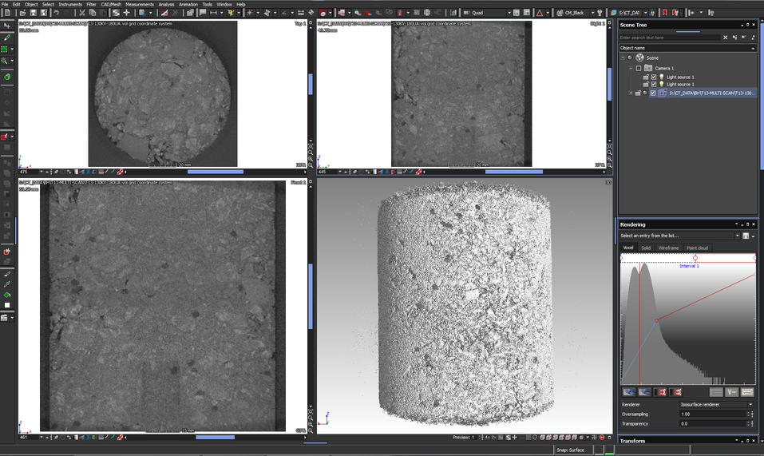Open the Analysis menu
This screenshot has width=764, height=456.
point(166,4)
